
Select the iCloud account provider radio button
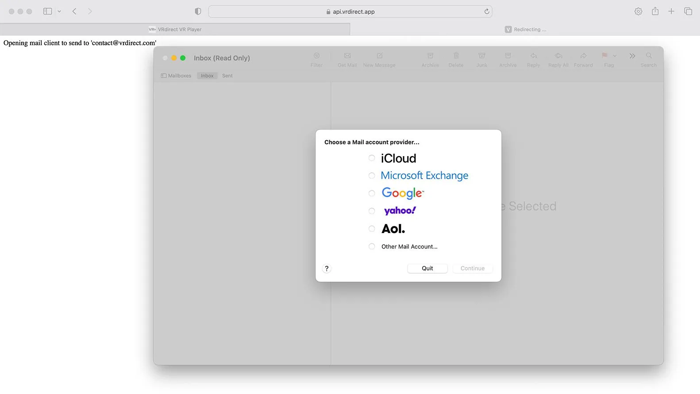[x=372, y=158]
